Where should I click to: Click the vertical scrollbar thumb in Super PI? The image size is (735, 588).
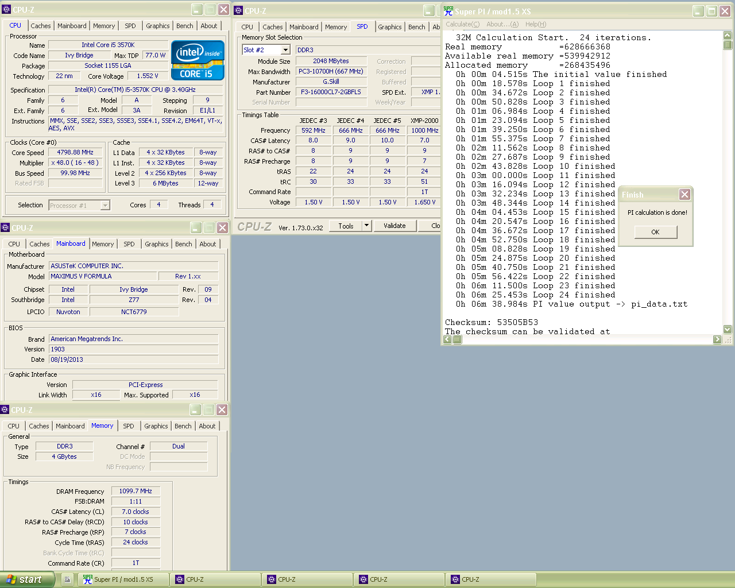point(728,44)
